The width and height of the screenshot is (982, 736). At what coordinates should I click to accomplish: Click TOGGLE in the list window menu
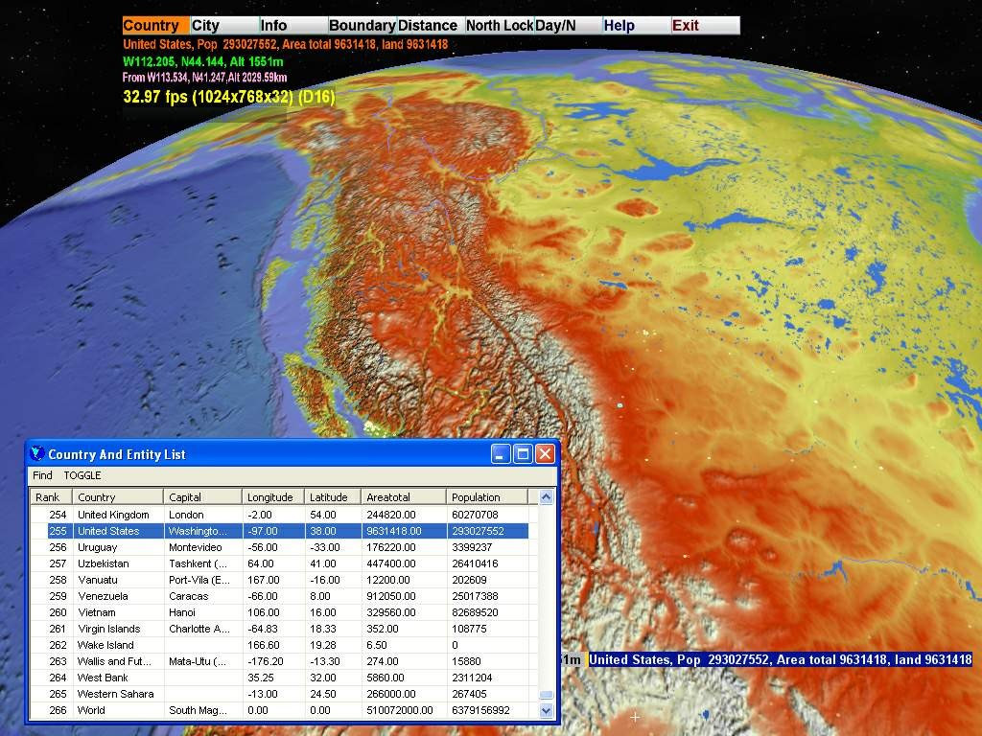[82, 475]
